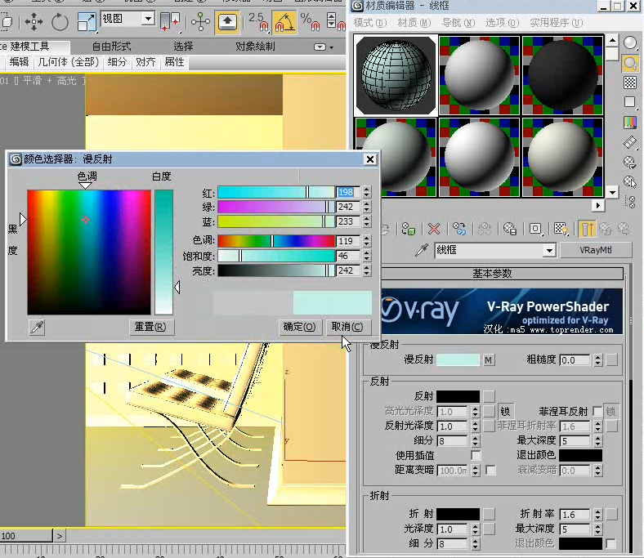Click the red X Reset Material icon
This screenshot has height=558, width=644.
(x=434, y=229)
